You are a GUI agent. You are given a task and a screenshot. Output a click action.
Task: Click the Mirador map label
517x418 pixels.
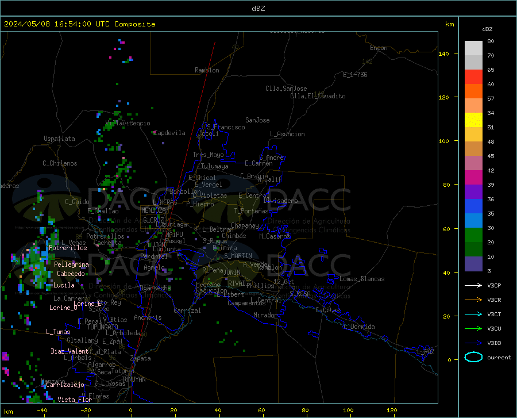pos(266,315)
